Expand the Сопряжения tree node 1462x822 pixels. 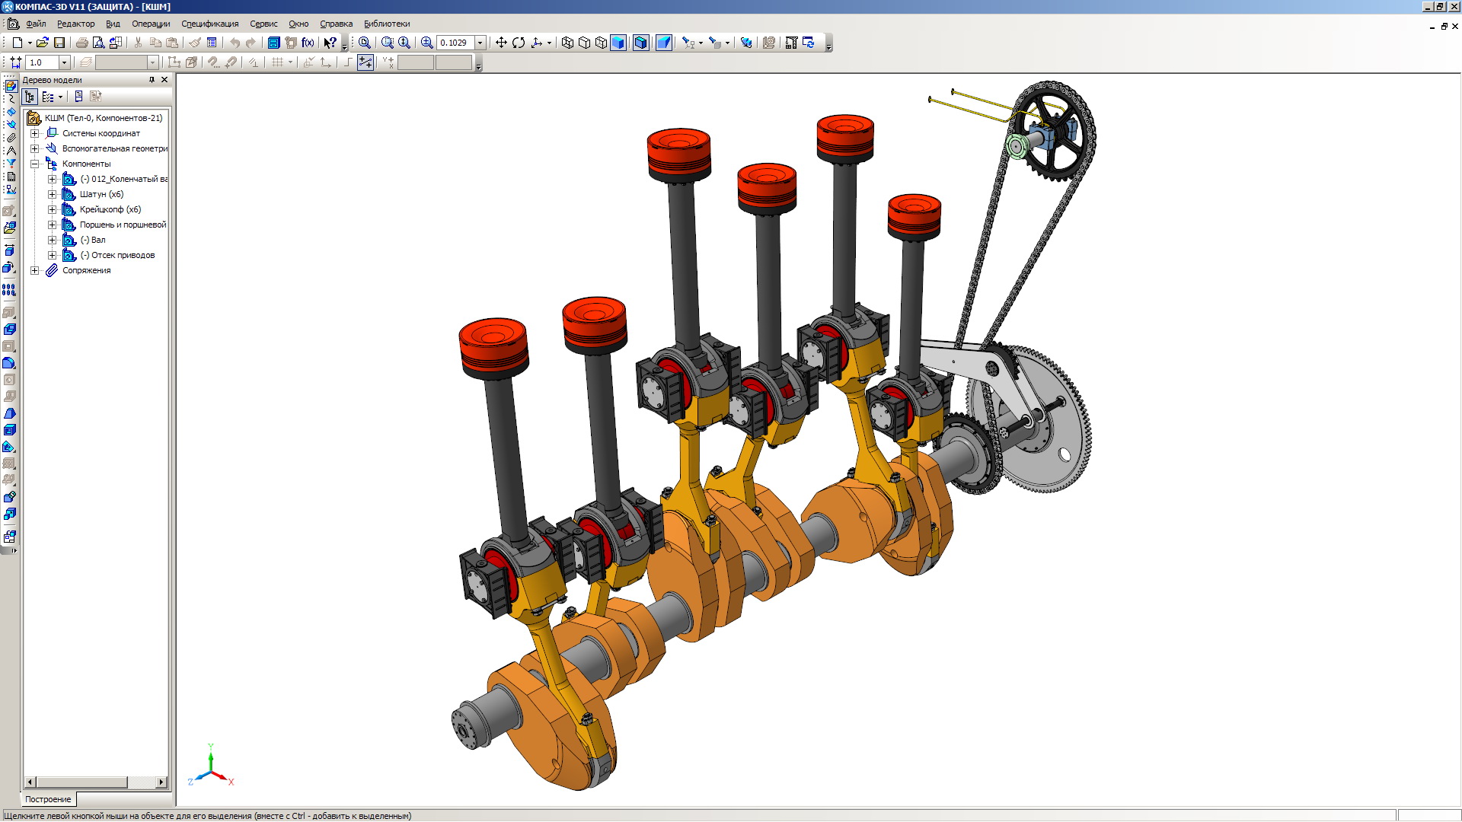34,270
